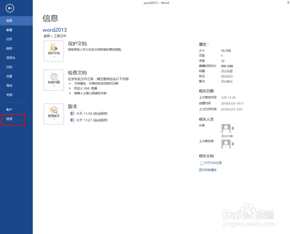Select the 信息 (Info) tab in sidebar

click(16, 21)
